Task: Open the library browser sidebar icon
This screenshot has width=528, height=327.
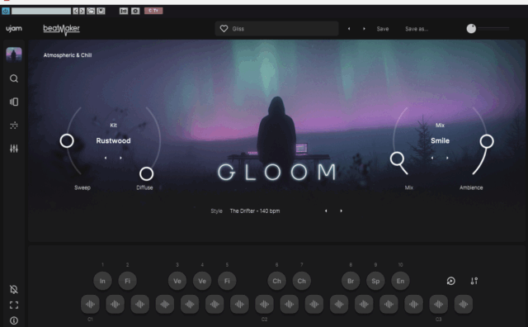Action: (14, 102)
